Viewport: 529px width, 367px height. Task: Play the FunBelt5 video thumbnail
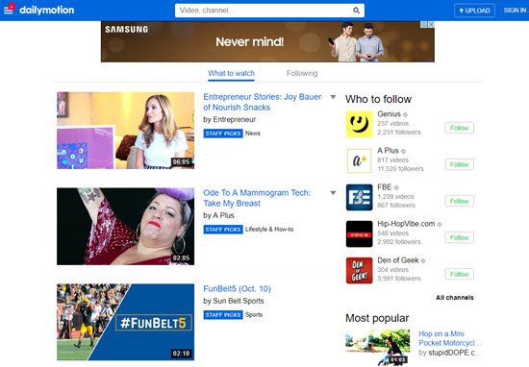[125, 322]
